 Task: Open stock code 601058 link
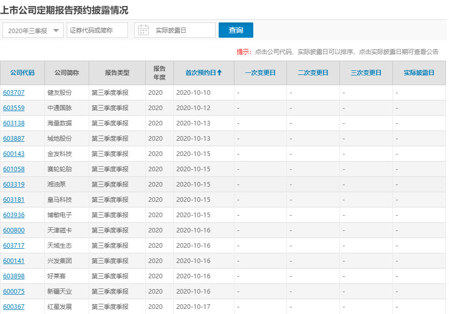pyautogui.click(x=14, y=169)
